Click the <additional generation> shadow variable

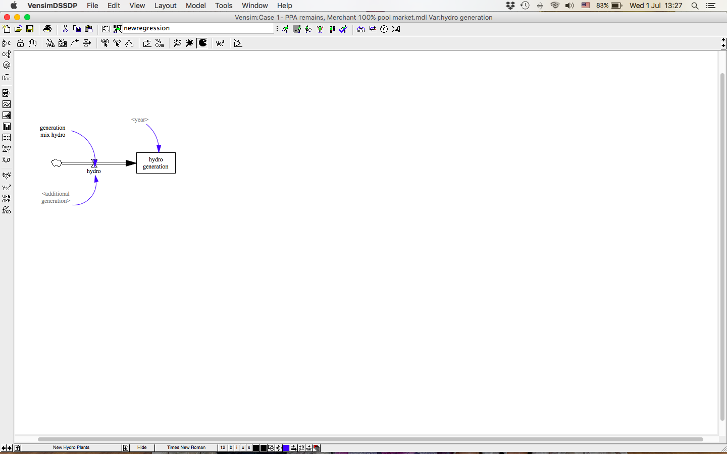coord(56,197)
